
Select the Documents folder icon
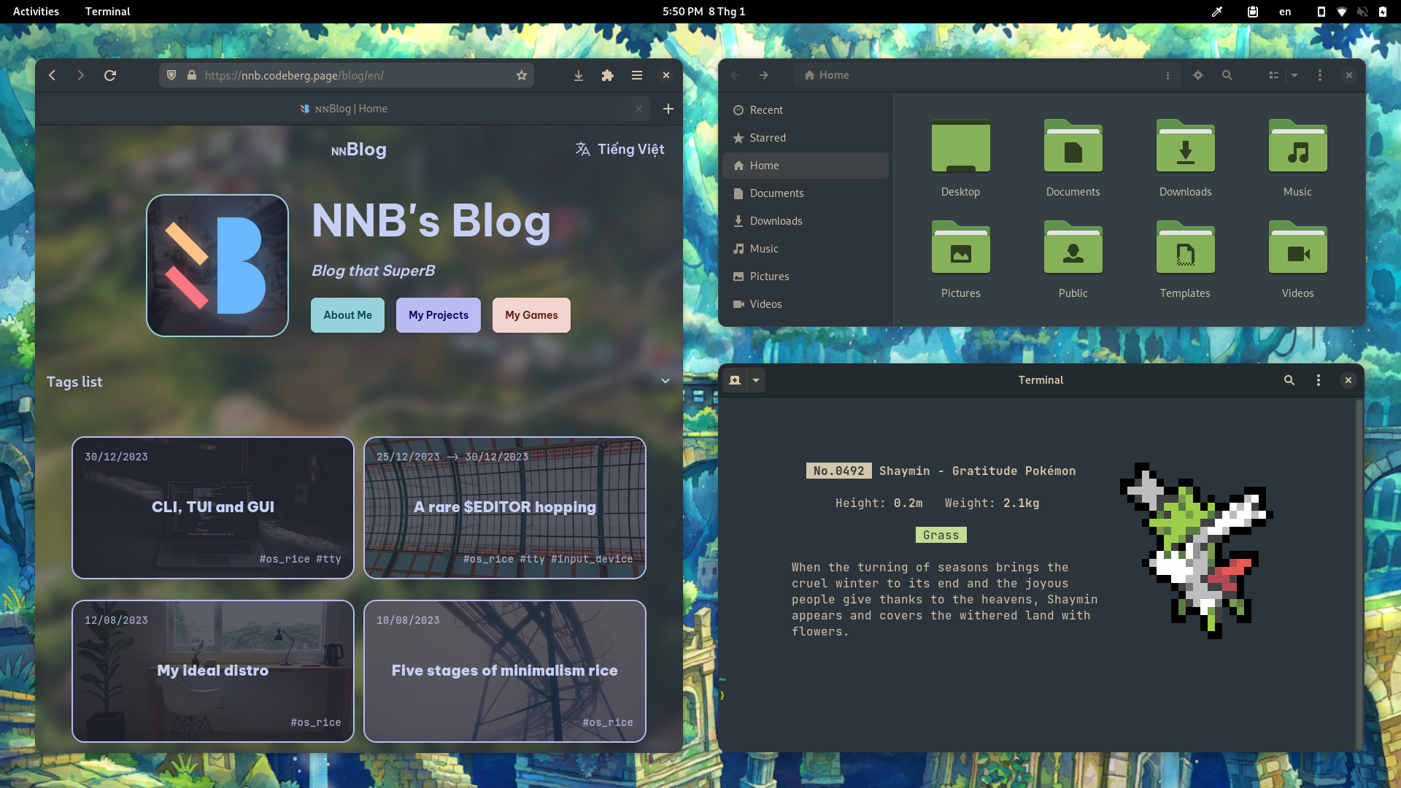tap(1073, 147)
